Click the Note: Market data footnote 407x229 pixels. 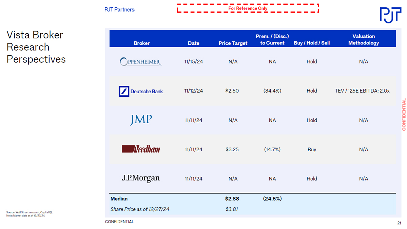tap(26, 215)
